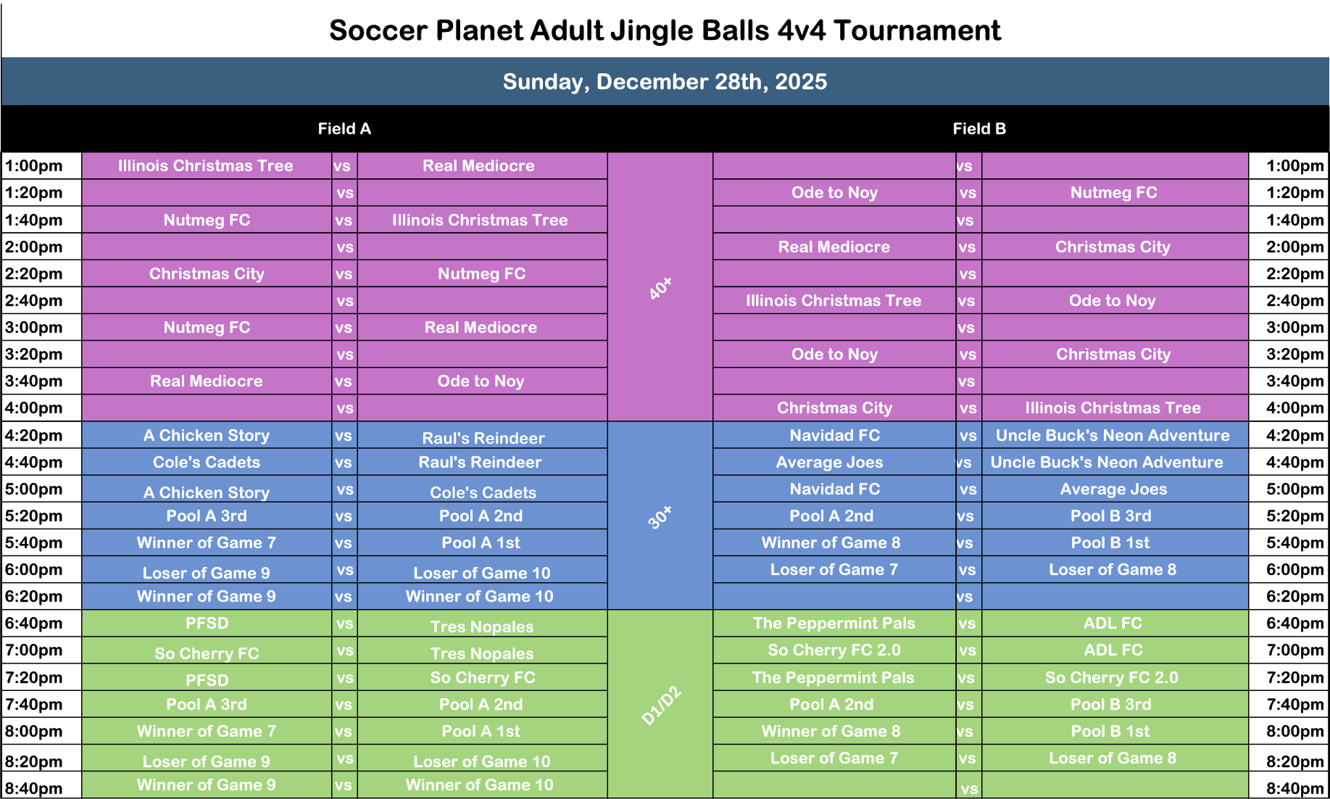1330x799 pixels.
Task: Select Winner of Game 9 in 8:40pm row
Action: point(207,785)
